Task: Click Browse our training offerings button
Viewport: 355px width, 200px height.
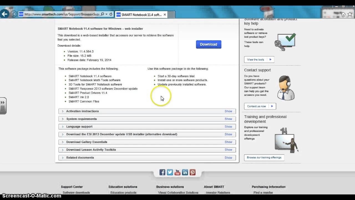Action: click(x=264, y=157)
